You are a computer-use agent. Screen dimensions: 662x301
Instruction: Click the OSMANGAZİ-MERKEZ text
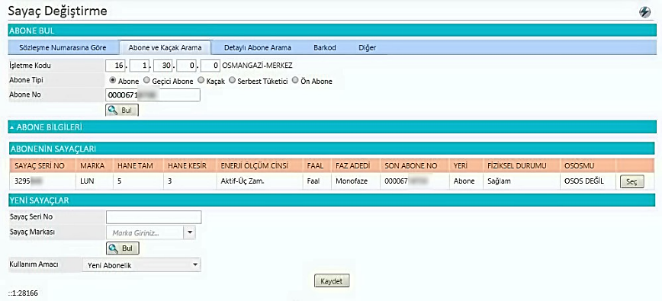[x=257, y=66]
